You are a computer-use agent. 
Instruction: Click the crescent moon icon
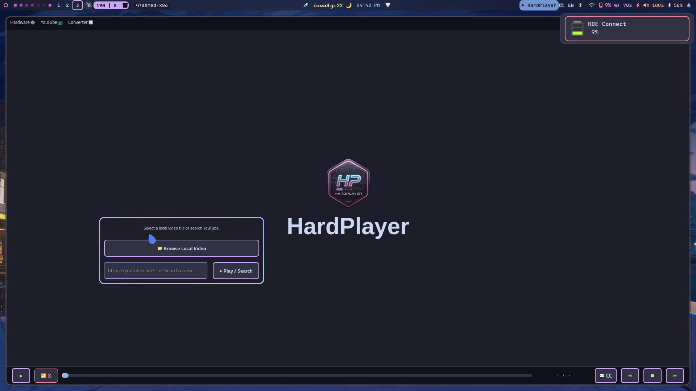point(349,5)
